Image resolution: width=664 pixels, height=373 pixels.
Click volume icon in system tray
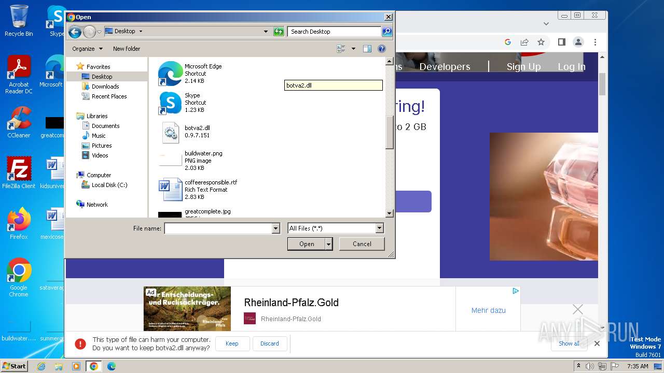pyautogui.click(x=590, y=366)
